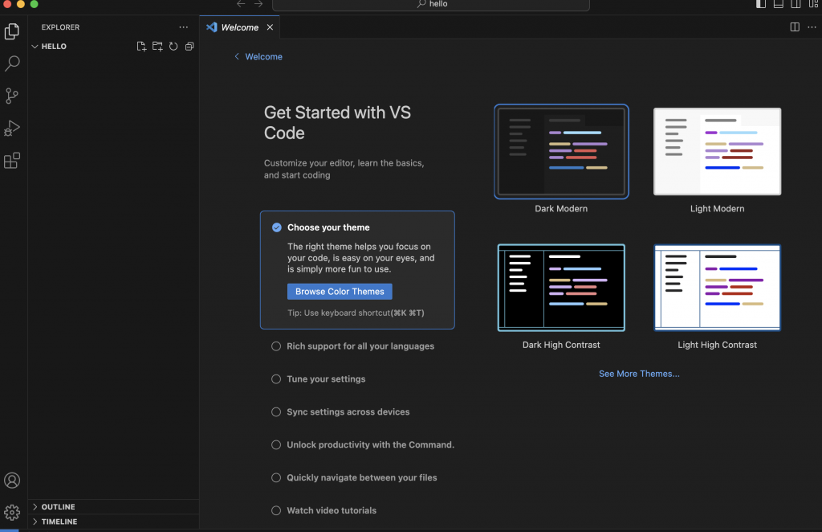The height and width of the screenshot is (532, 822).
Task: Open Explorer views and more actions menu
Action: click(x=184, y=27)
